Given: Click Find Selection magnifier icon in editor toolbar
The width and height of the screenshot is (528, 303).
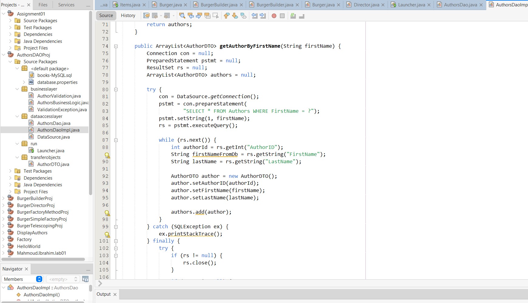Looking at the screenshot, I should click(182, 16).
